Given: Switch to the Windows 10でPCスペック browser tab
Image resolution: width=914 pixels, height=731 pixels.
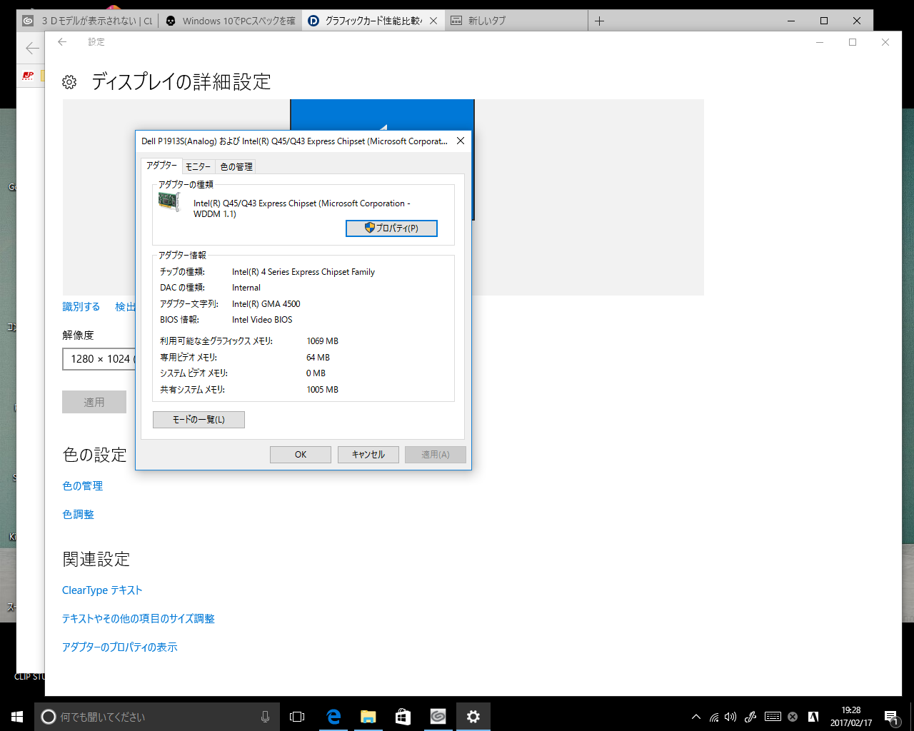Looking at the screenshot, I should click(230, 21).
